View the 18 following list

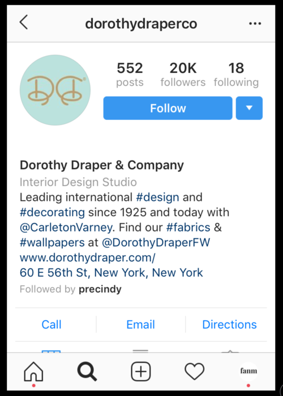(x=236, y=75)
